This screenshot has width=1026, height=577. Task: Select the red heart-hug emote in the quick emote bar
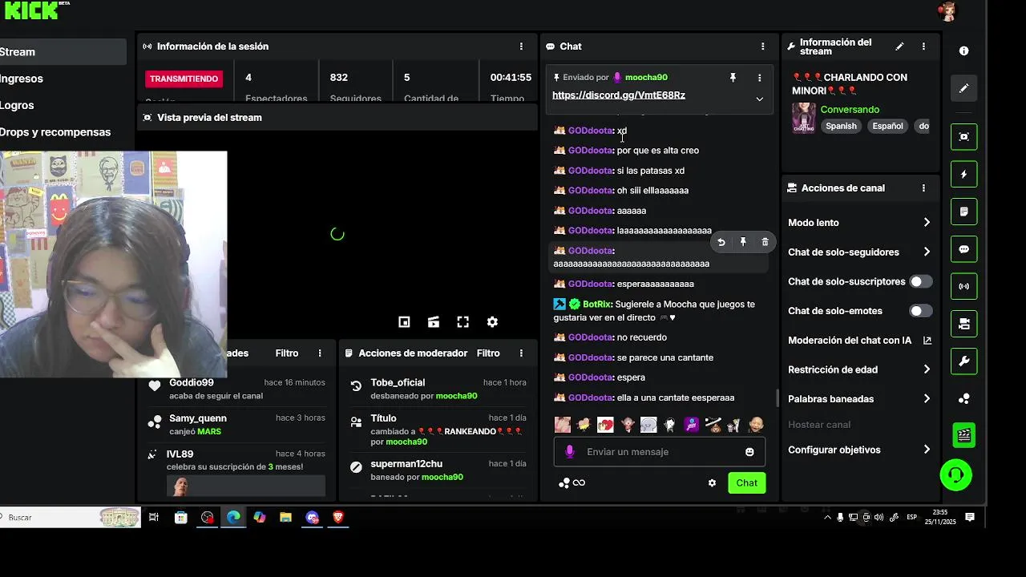pos(605,425)
